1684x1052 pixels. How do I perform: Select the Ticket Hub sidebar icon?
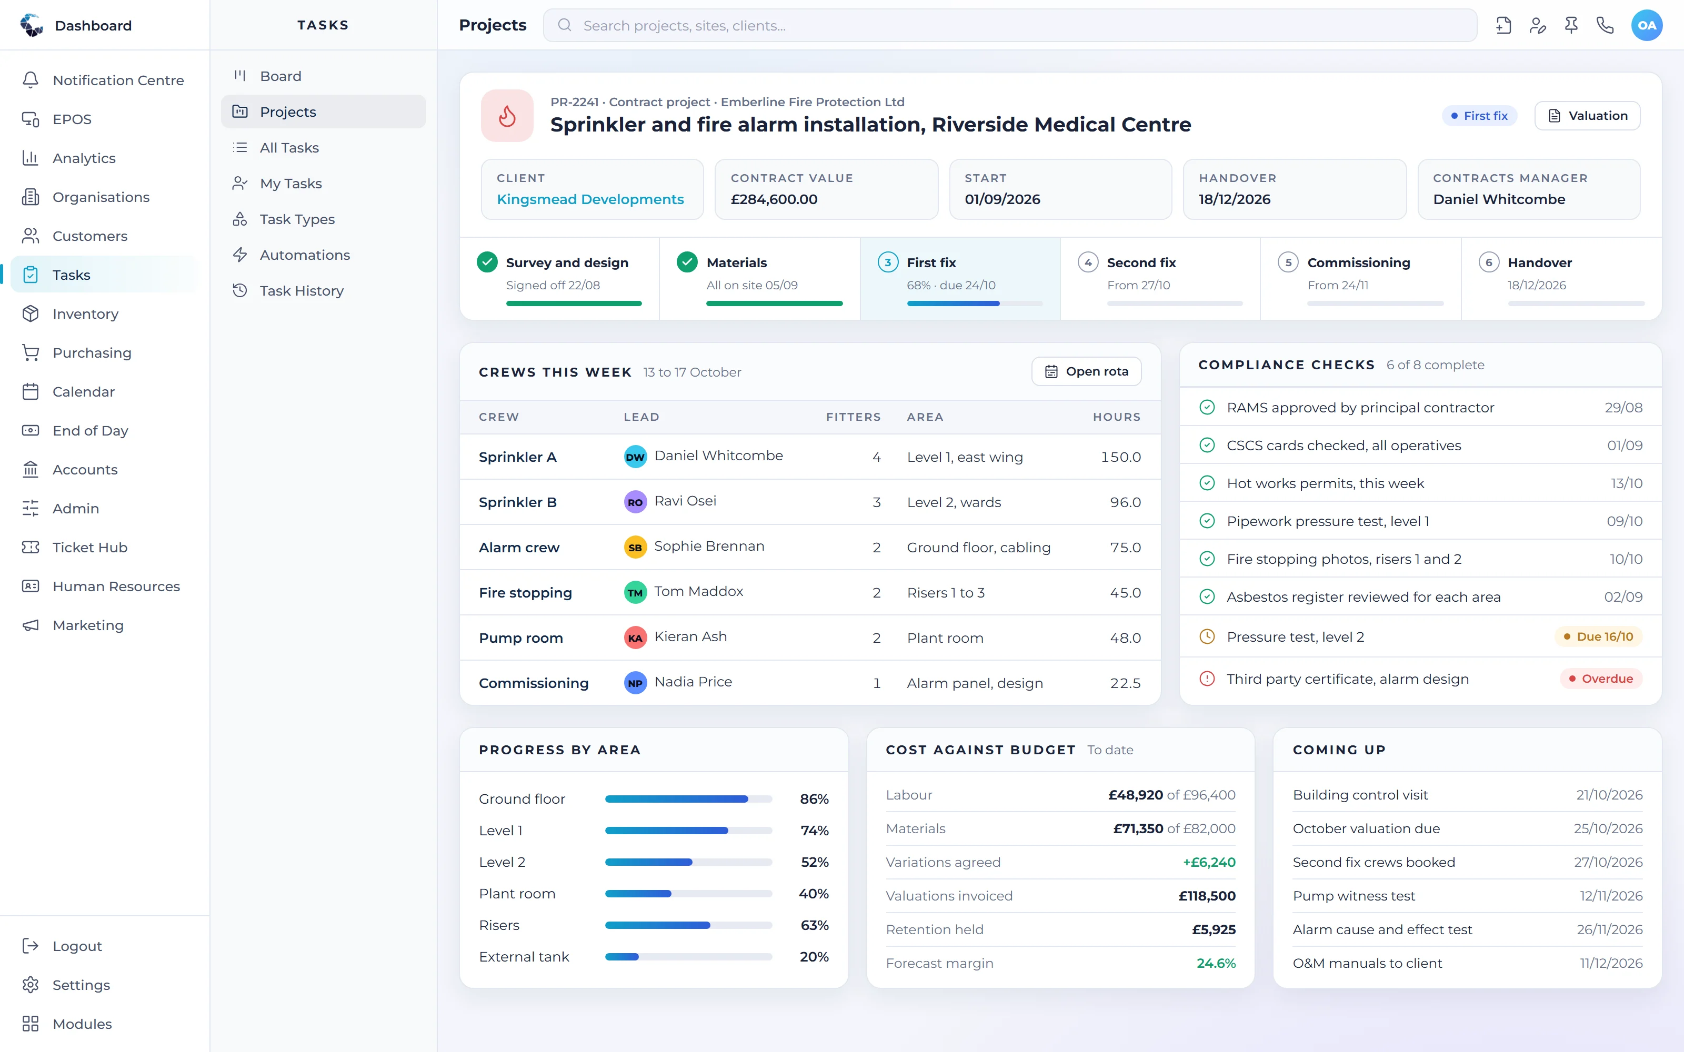(x=31, y=548)
